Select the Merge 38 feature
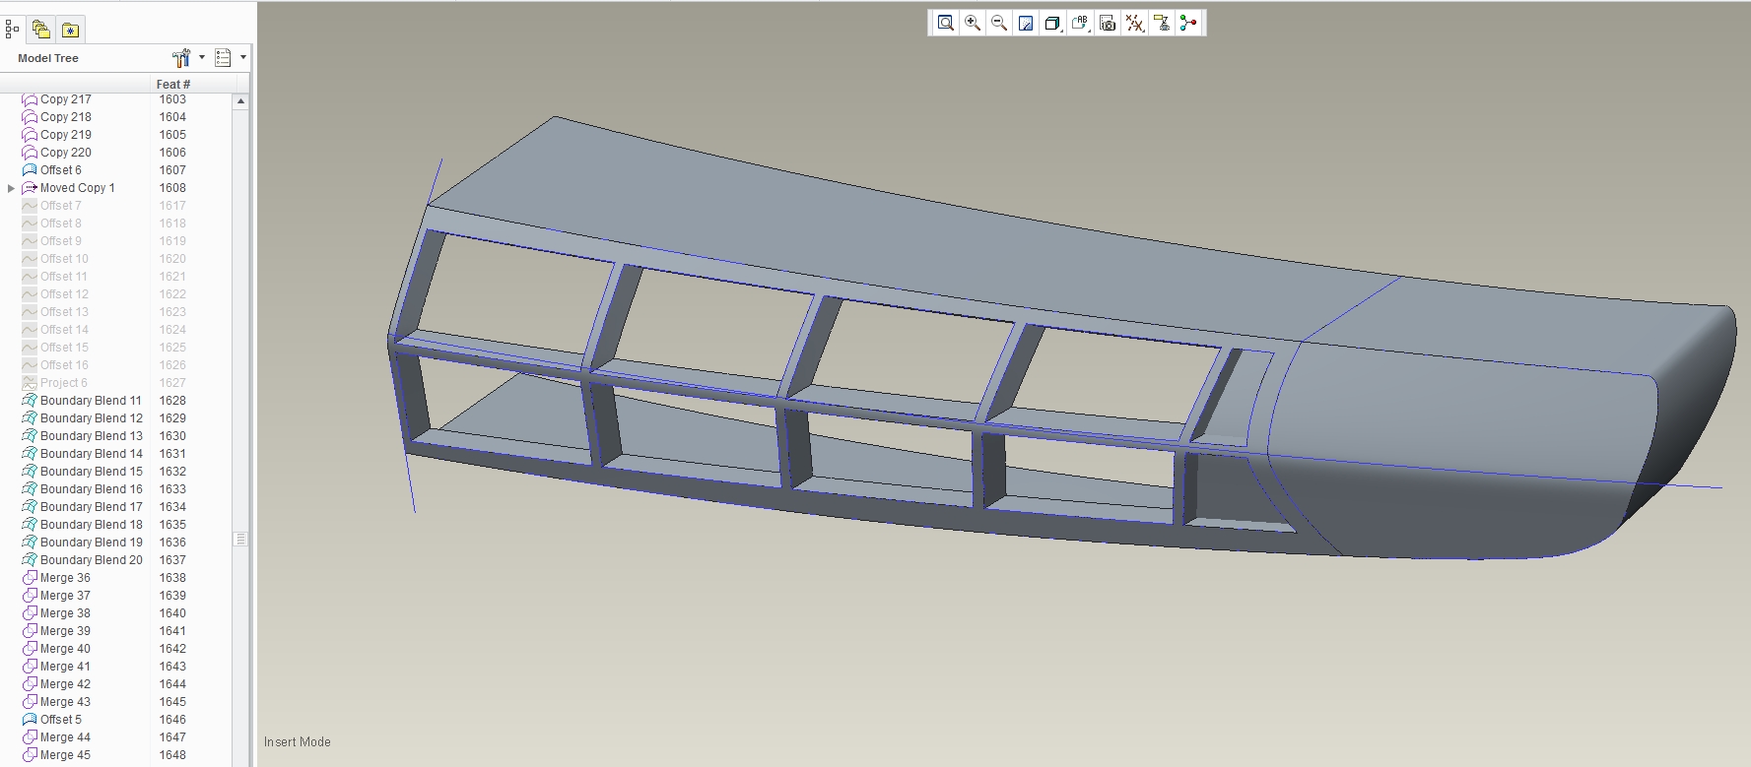1751x767 pixels. pos(65,613)
